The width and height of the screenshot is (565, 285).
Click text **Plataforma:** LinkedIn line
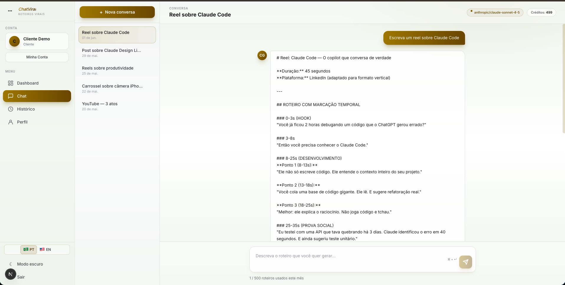click(333, 78)
